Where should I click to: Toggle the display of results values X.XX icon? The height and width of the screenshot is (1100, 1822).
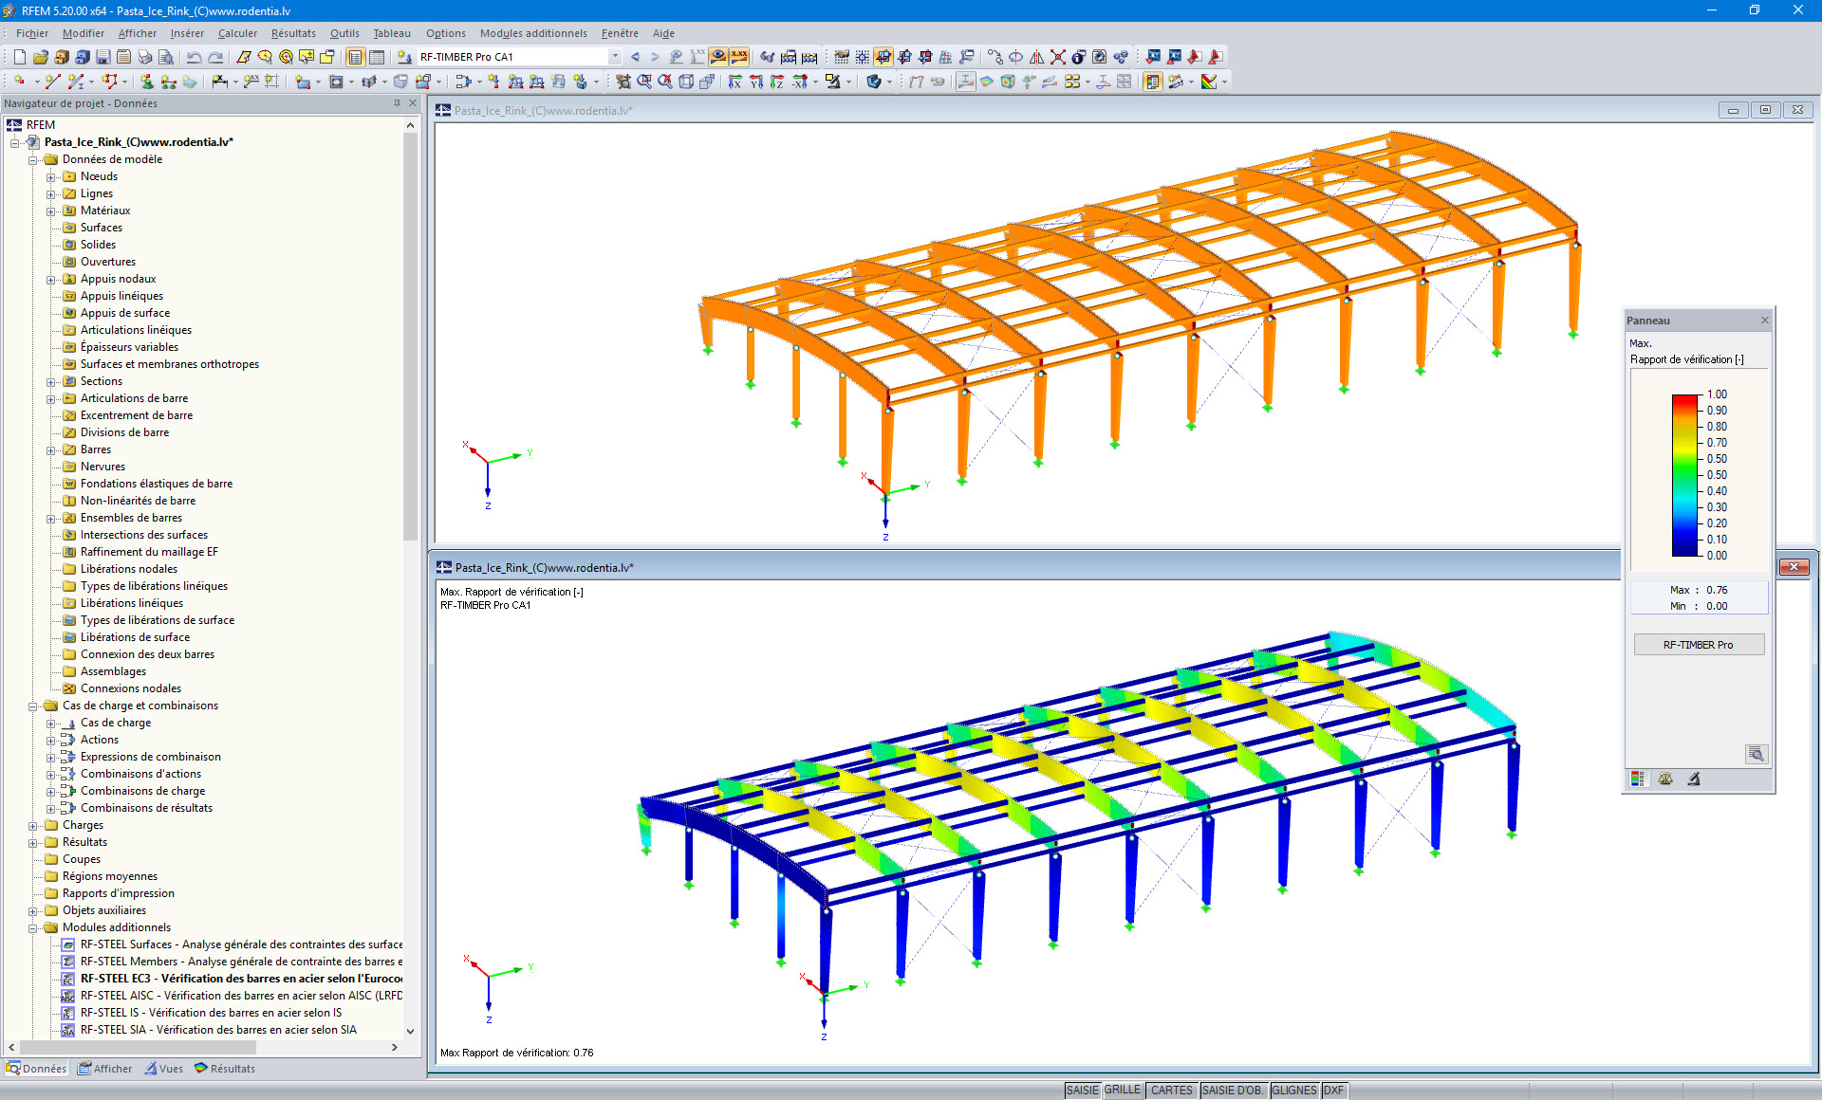738,57
